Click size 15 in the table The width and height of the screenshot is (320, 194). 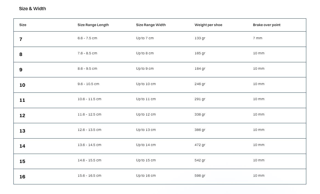pos(22,161)
